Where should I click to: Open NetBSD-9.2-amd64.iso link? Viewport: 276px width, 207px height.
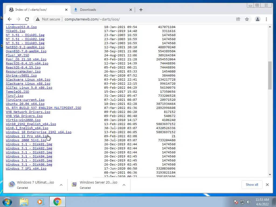[25, 47]
